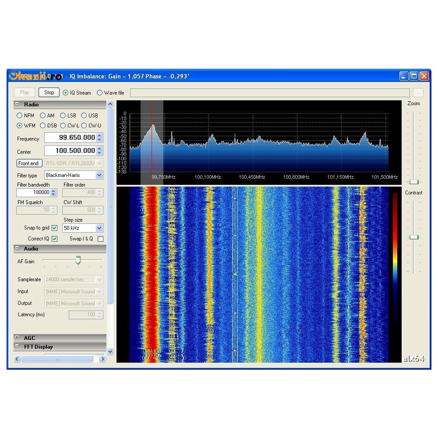Expand the FFT Display panel
The image size is (438, 438).
point(18,346)
